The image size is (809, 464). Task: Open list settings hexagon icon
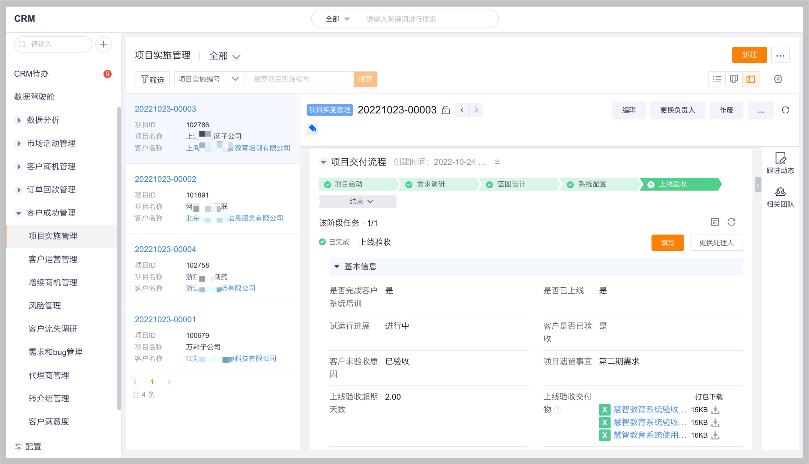click(x=778, y=79)
